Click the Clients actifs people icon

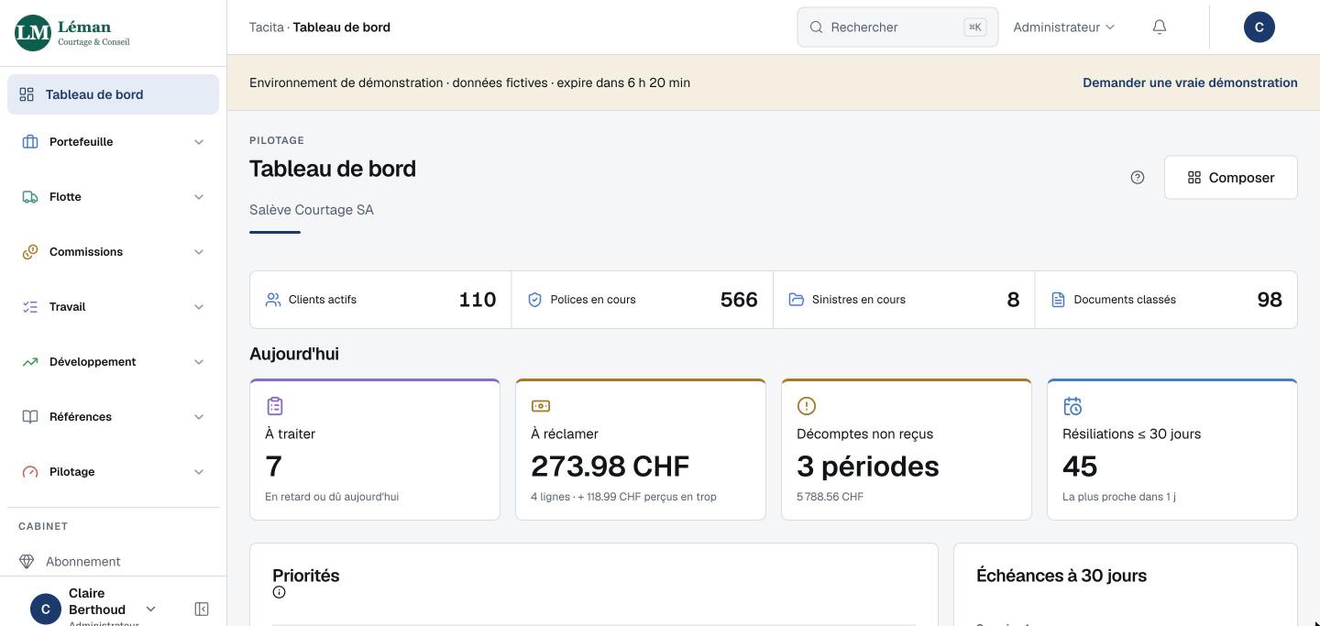point(273,300)
